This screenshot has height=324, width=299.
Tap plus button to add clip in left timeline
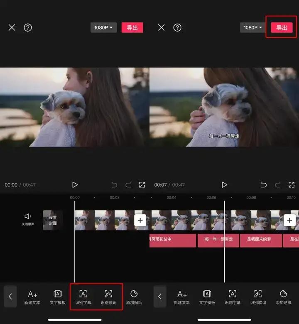(140, 220)
